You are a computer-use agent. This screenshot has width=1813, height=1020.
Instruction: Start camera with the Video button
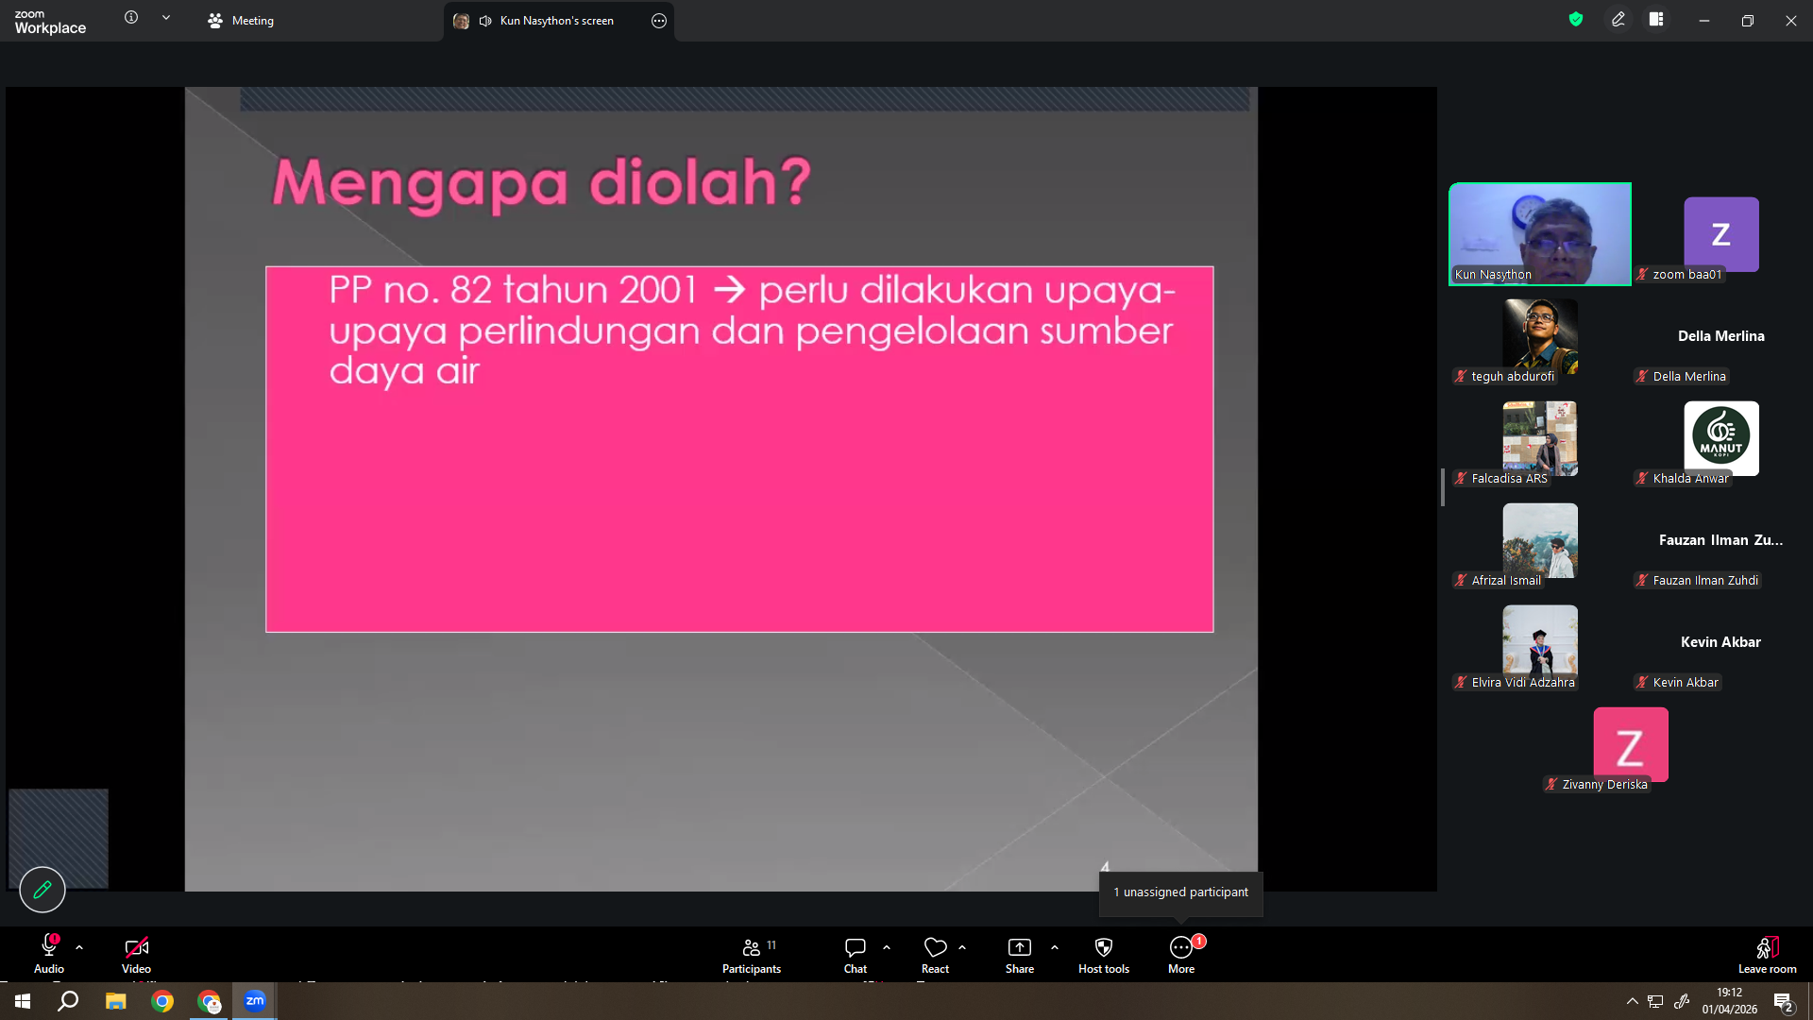(x=136, y=955)
